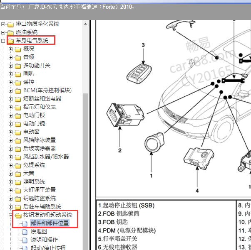Click legend entry 4.PDM (电源分配模块)
Image resolution: width=251 pixels, height=250 pixels.
point(127,230)
